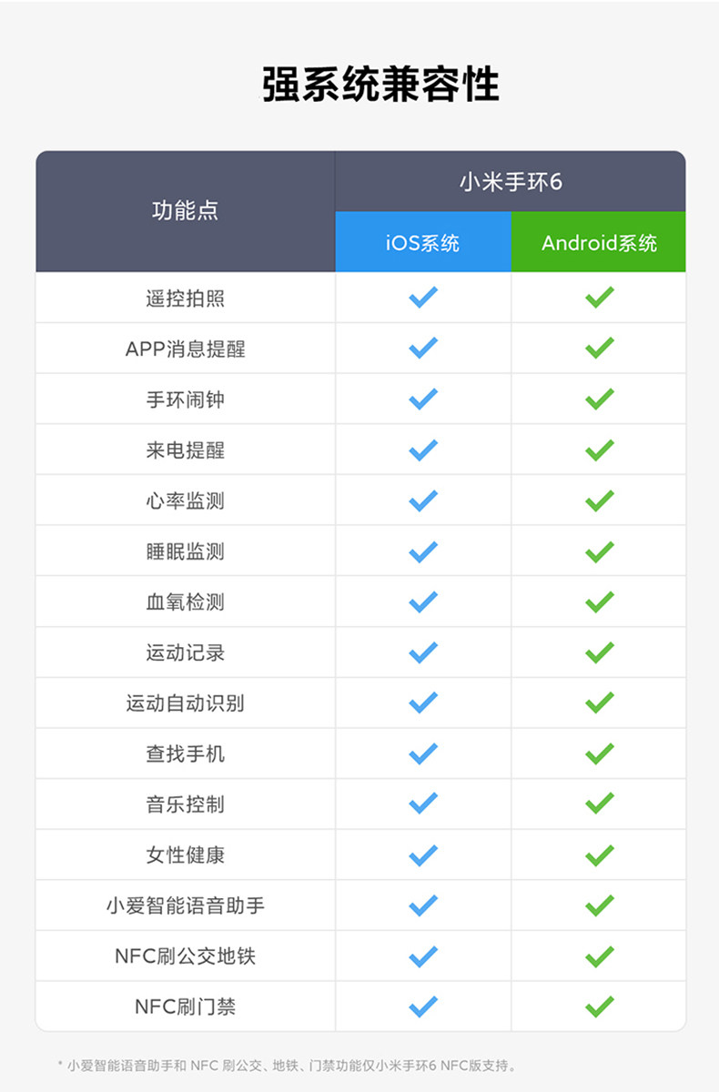Screen dimensions: 719x1092
Task: Click the blue iOS checkmark for 血氧检测
Action: click(x=423, y=602)
